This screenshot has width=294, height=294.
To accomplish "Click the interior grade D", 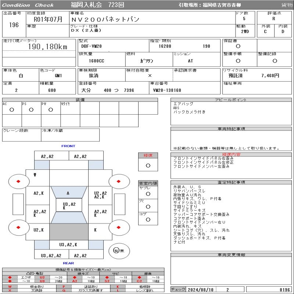I will 283,32.
